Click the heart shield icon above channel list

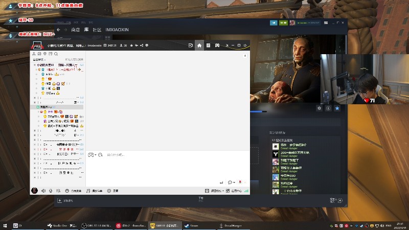[x=45, y=54]
